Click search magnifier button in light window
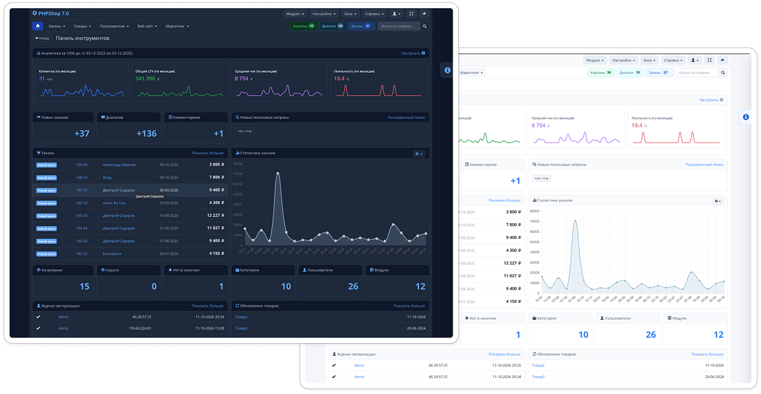 723,73
